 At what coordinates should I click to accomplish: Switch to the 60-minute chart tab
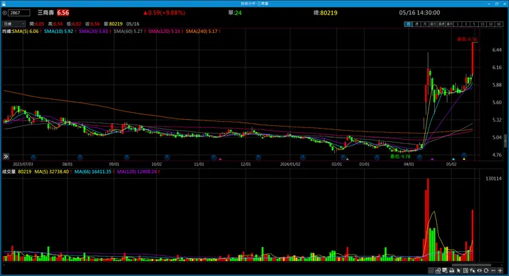499,24
